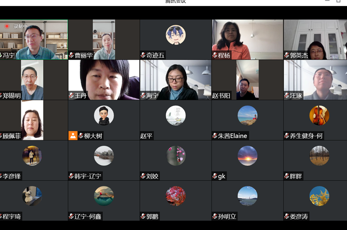The image size is (347, 230).
Task: Click the red recording indicator icon
Action: [x=7, y=26]
